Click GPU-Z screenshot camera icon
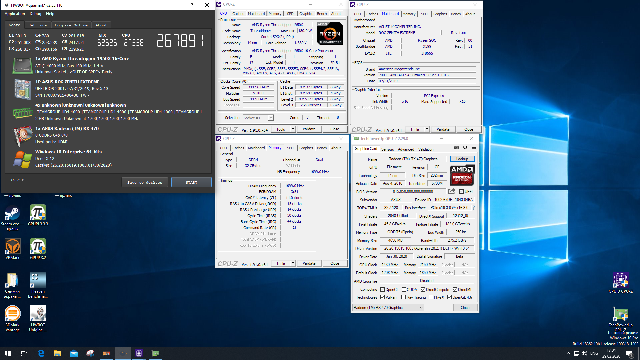 pyautogui.click(x=457, y=148)
